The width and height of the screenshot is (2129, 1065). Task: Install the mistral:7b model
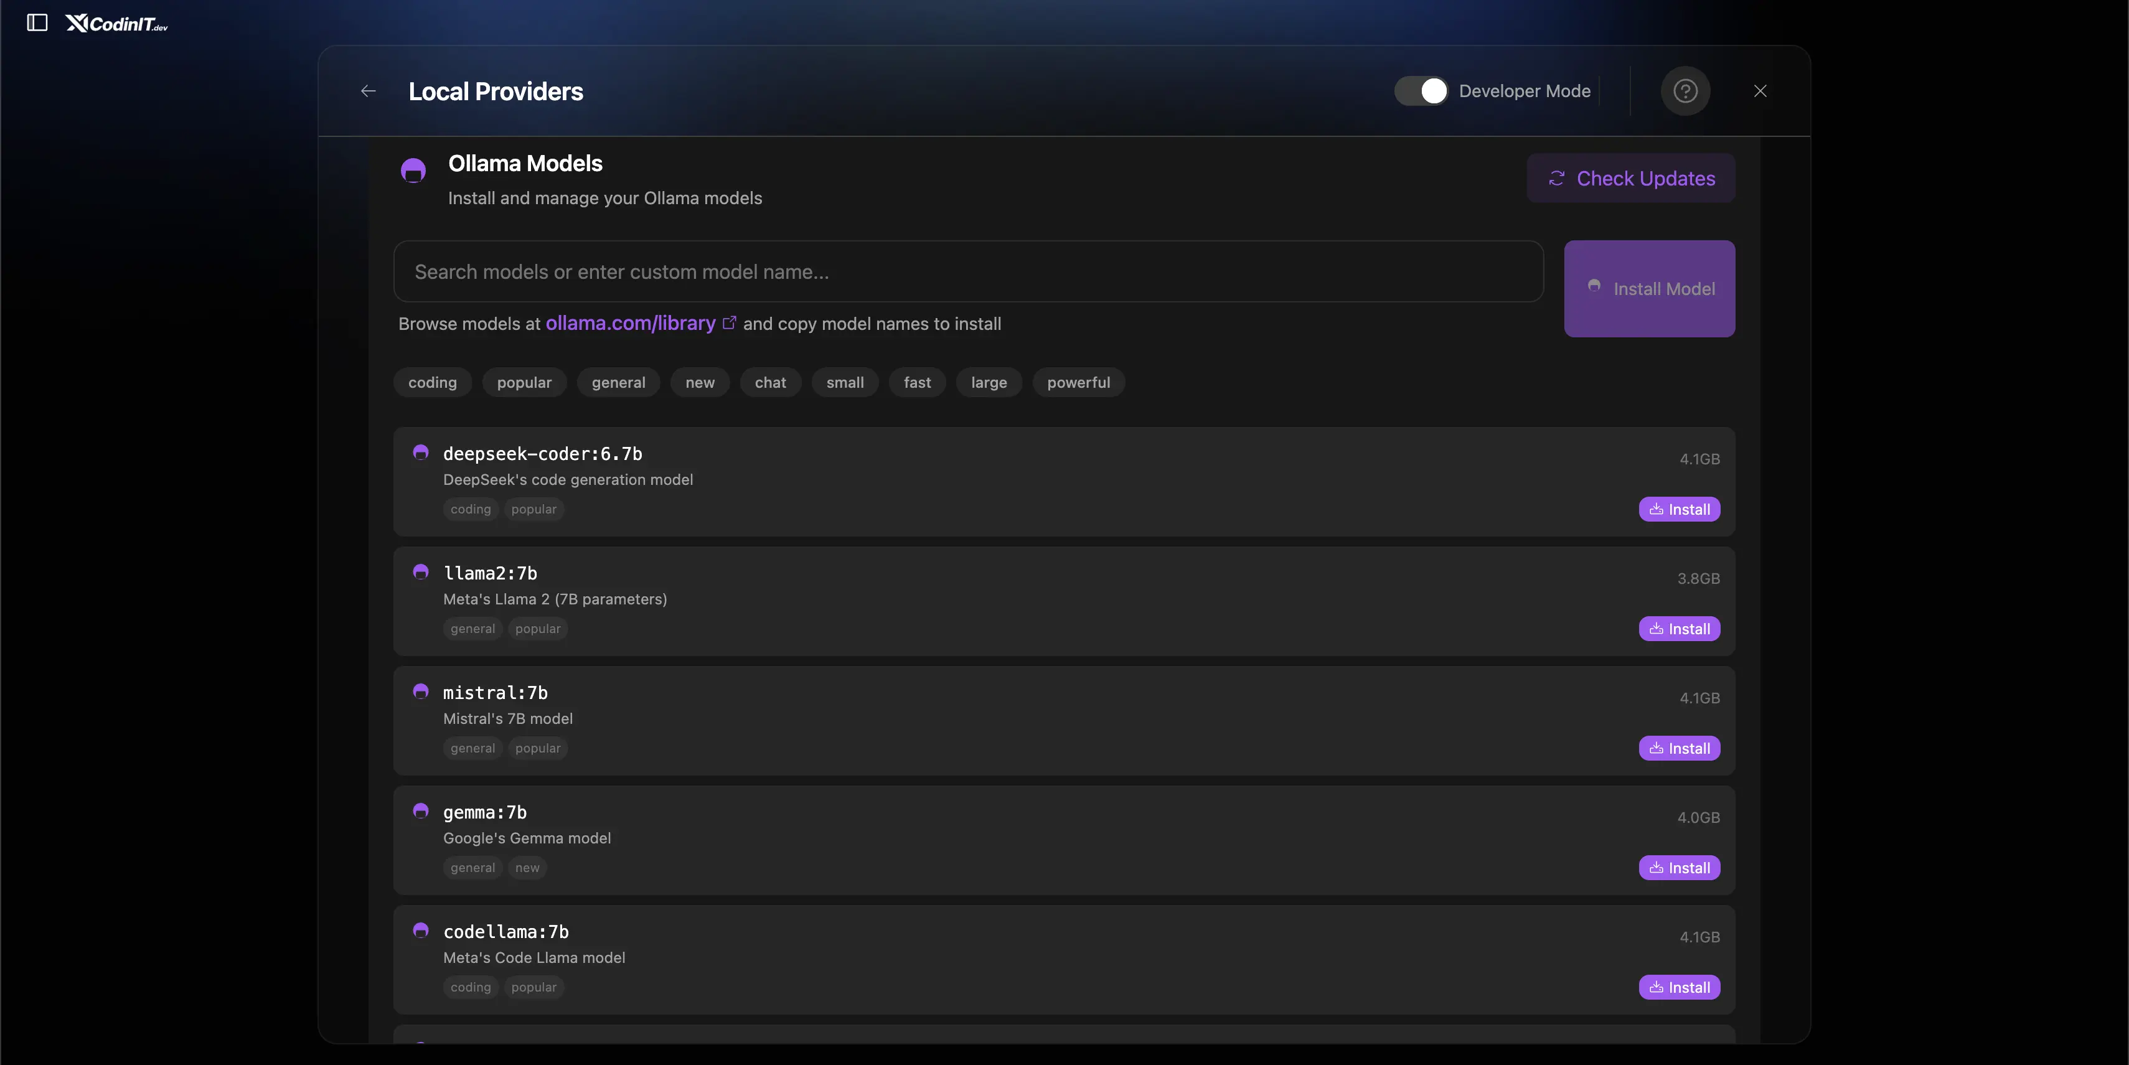[x=1678, y=749]
